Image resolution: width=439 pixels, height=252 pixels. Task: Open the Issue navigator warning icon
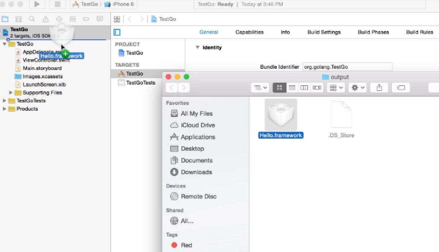pyautogui.click(x=46, y=19)
